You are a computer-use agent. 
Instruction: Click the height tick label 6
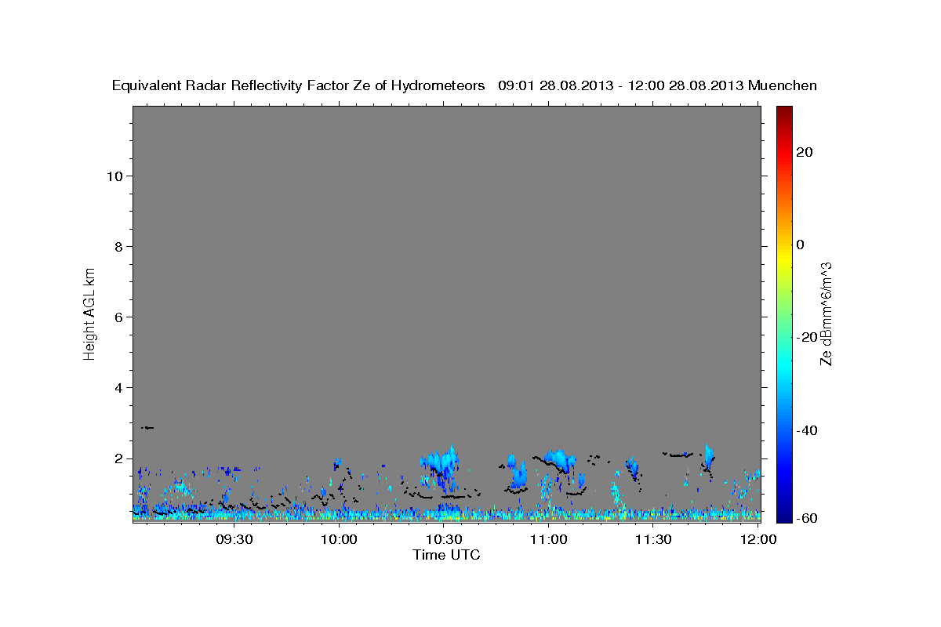[x=118, y=317]
